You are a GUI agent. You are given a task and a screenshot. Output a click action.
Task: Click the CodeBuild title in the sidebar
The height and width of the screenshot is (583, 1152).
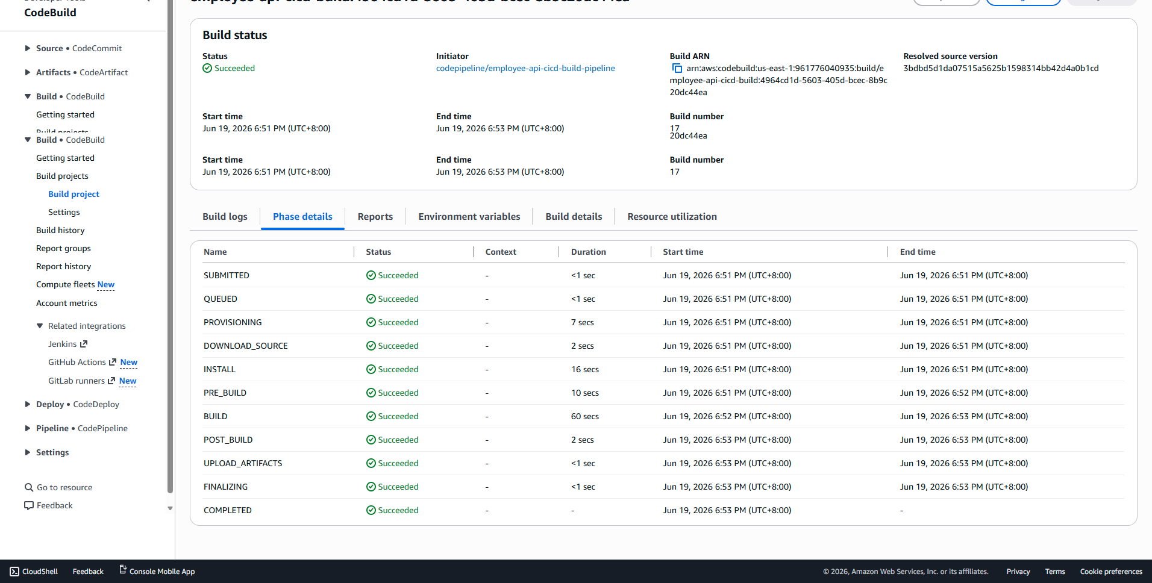50,13
